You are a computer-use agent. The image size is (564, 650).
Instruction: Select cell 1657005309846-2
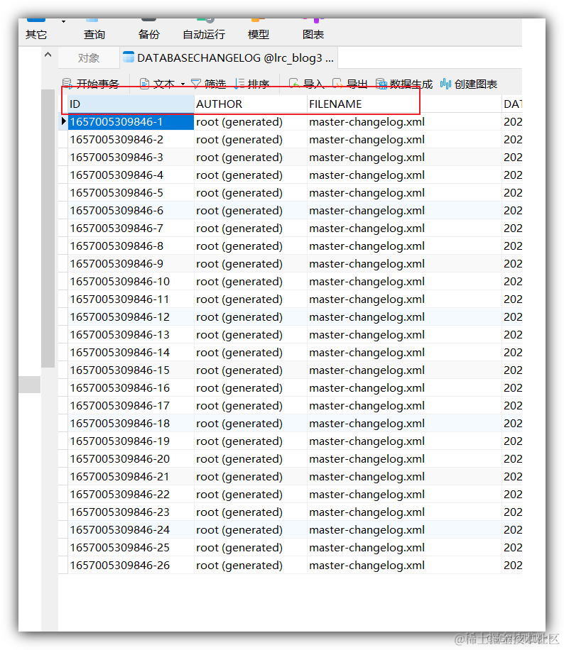tap(131, 140)
